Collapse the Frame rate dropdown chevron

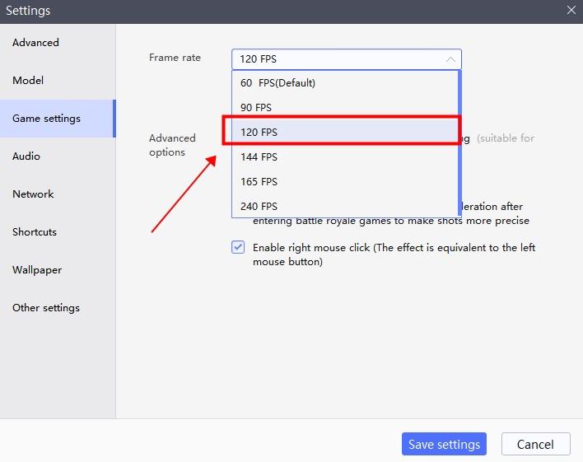tap(450, 59)
